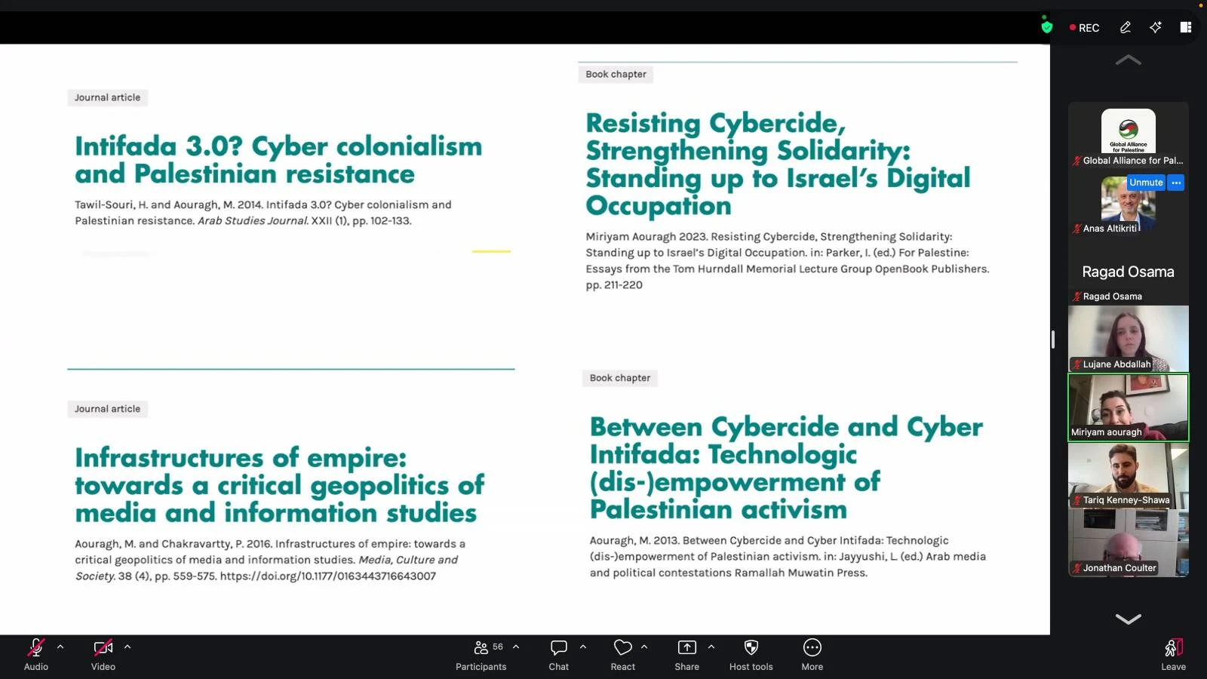Open the Chat panel
The width and height of the screenshot is (1207, 679).
[x=558, y=654]
